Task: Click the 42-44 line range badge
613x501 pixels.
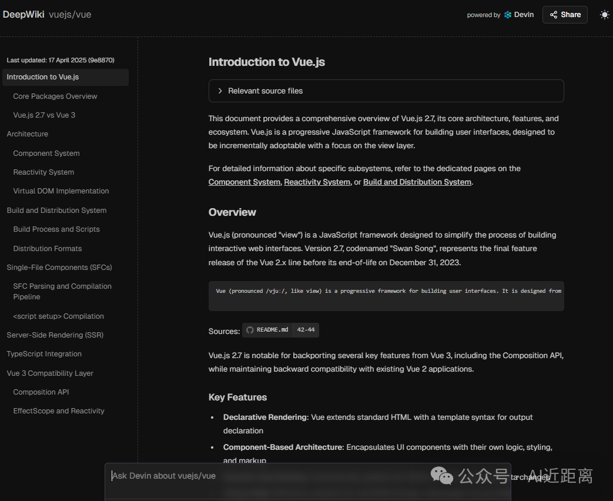Action: pyautogui.click(x=306, y=330)
